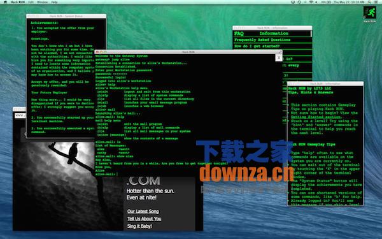The height and width of the screenshot is (239, 382).
Task: Open the Edit menu
Action: tap(31, 2)
